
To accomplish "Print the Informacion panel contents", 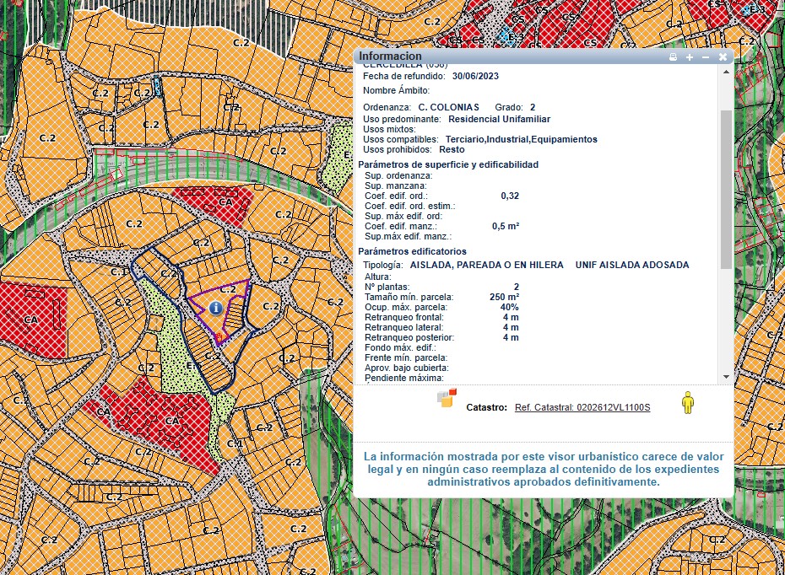I will [674, 57].
